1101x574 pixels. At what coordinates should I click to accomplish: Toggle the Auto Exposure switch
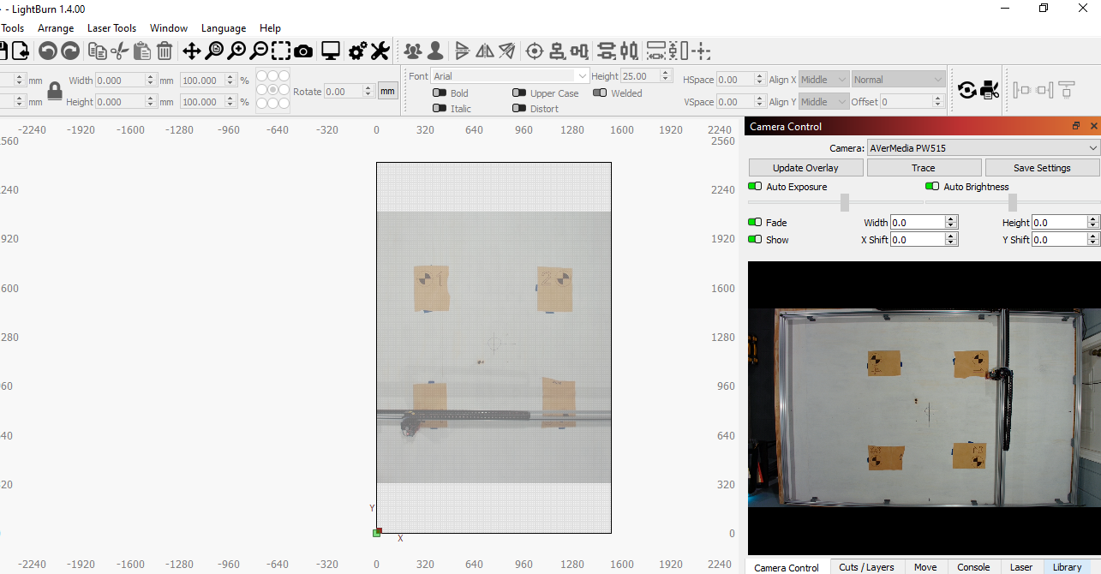click(x=755, y=187)
